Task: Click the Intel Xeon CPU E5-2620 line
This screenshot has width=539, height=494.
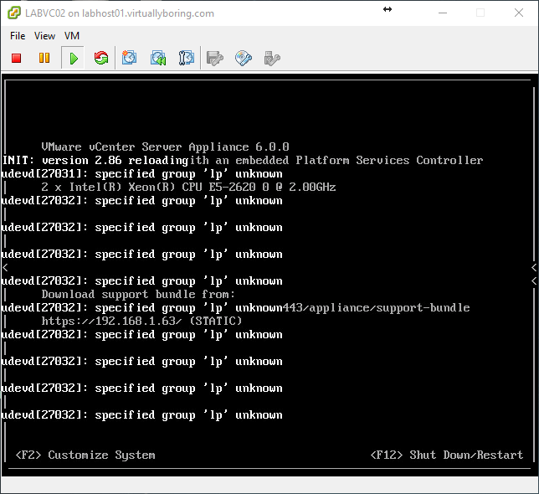Action: [188, 187]
